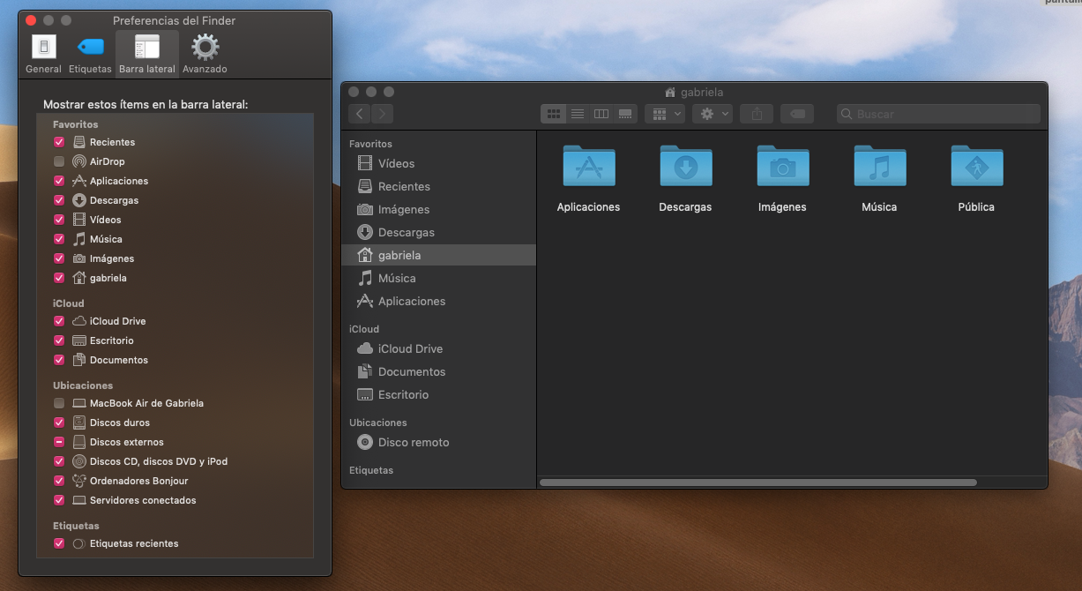Open the Descargas folder icon in gabriela window
1082x591 pixels.
tap(685, 166)
